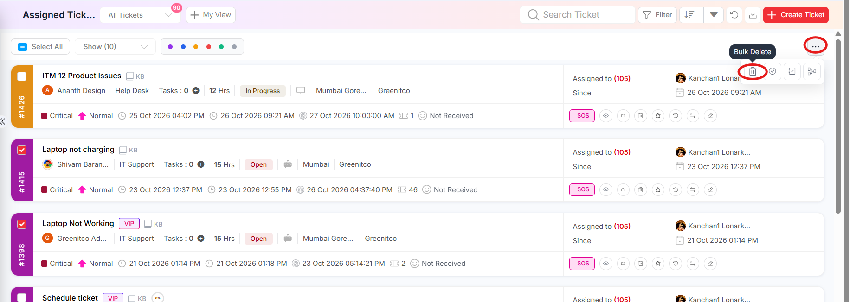This screenshot has height=302, width=850.
Task: Edit the ITM 12 Product Issues ticket
Action: coord(710,116)
